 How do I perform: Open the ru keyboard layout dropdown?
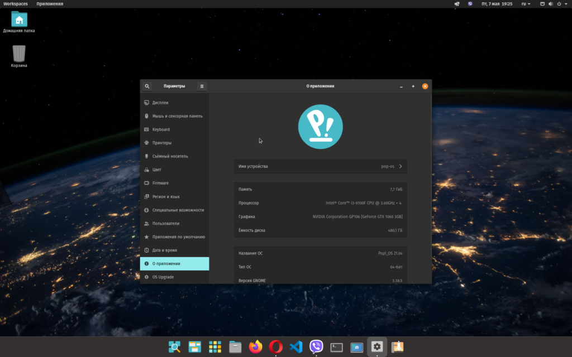(x=526, y=4)
